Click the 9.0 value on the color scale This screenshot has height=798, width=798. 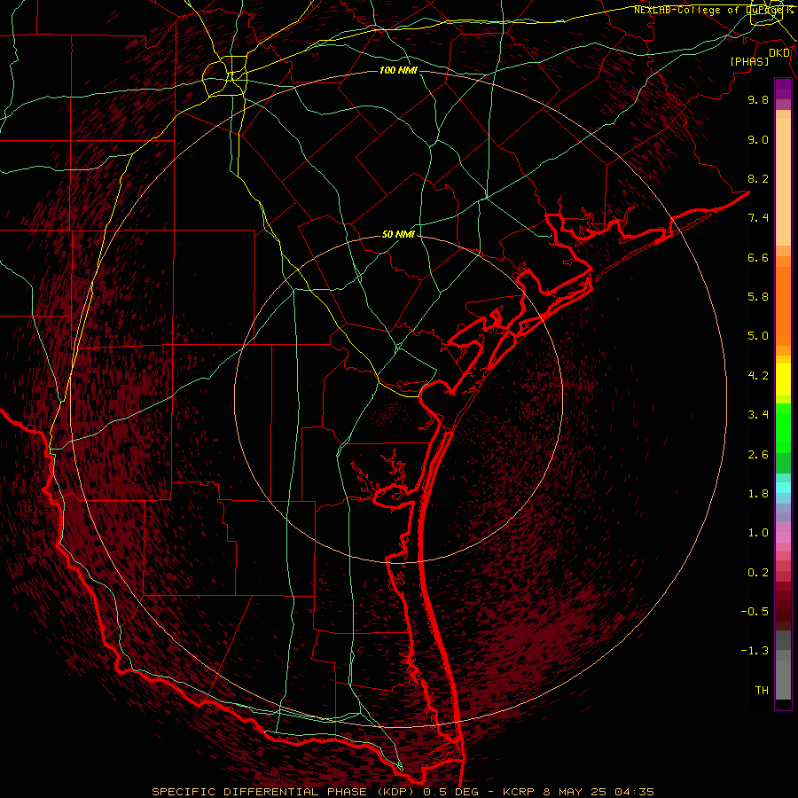coord(758,140)
